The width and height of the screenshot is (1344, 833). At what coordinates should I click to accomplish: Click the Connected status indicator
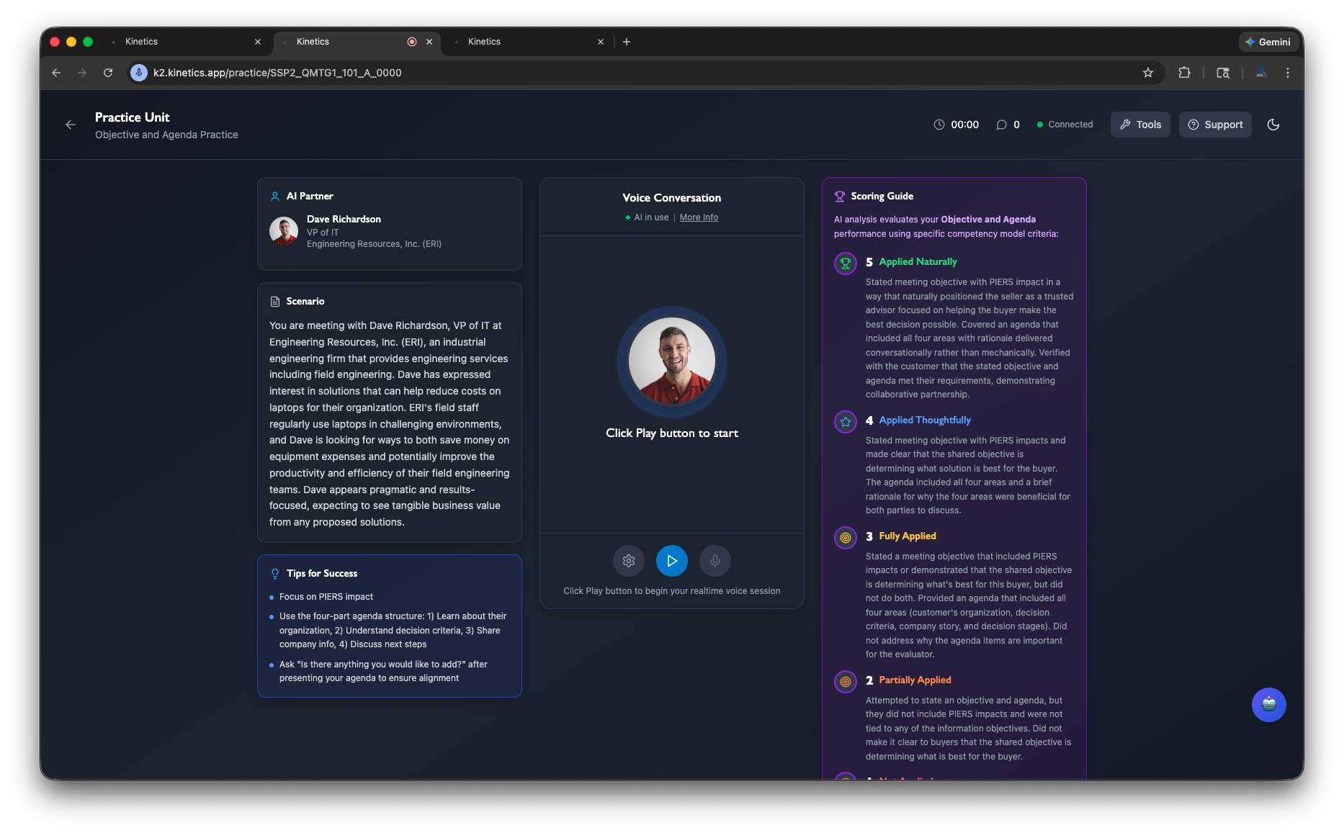click(1065, 125)
